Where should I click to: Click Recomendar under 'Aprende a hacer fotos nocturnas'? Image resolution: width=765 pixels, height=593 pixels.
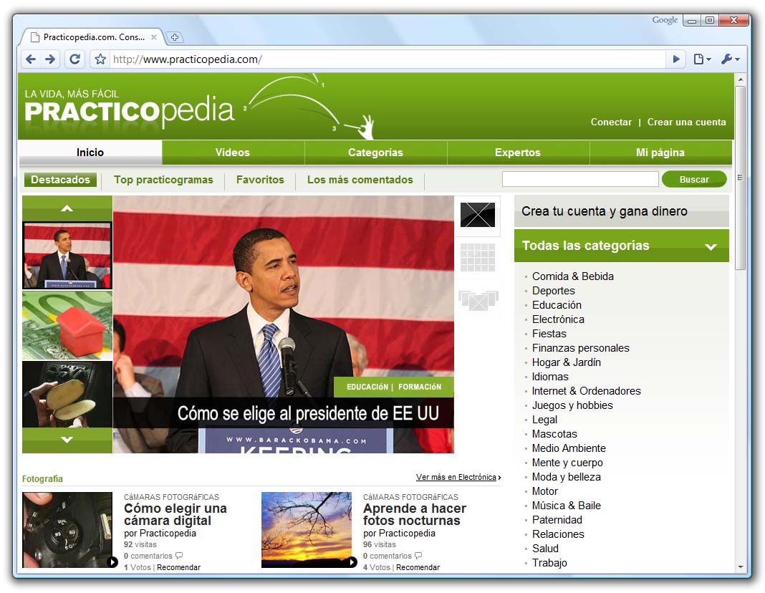[x=418, y=568]
